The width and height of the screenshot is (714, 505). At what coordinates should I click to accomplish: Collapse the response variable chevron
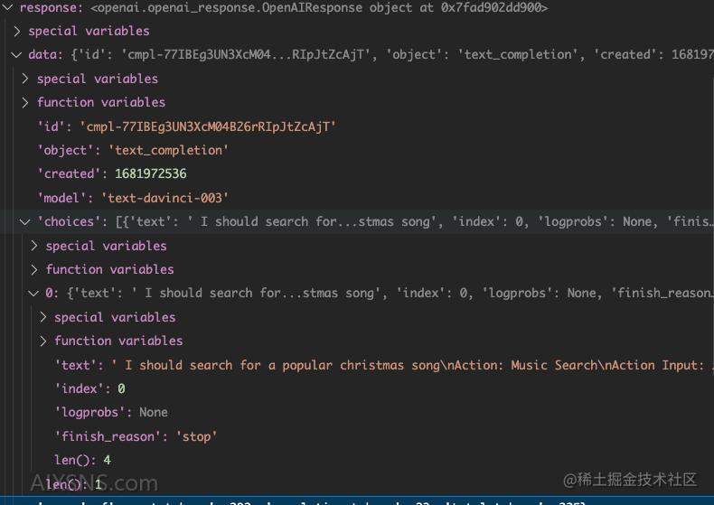pos(8,7)
